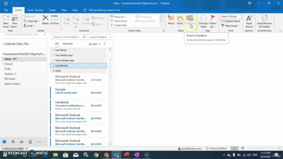Screen dimensions: 283x159
Task: Open the By Date sort dropdown
Action: pyautogui.click(x=95, y=44)
